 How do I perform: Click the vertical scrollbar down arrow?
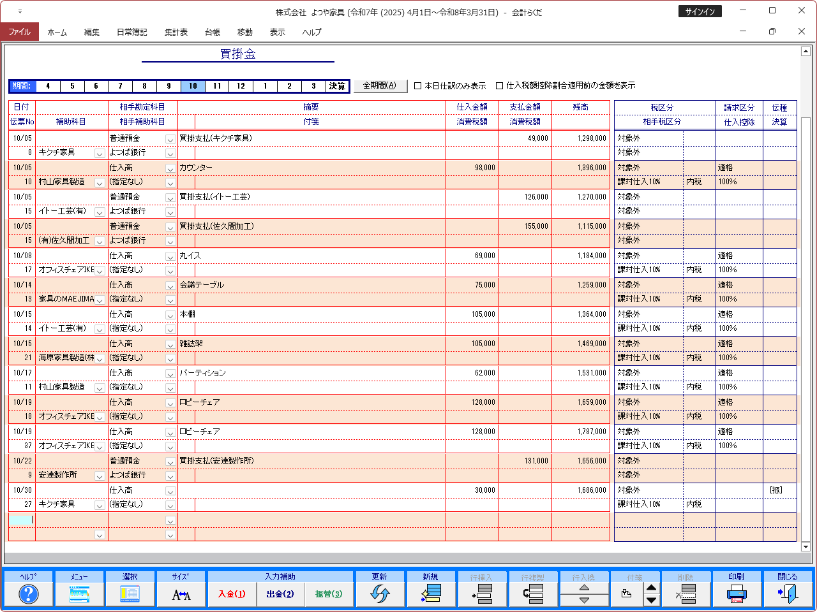(806, 546)
